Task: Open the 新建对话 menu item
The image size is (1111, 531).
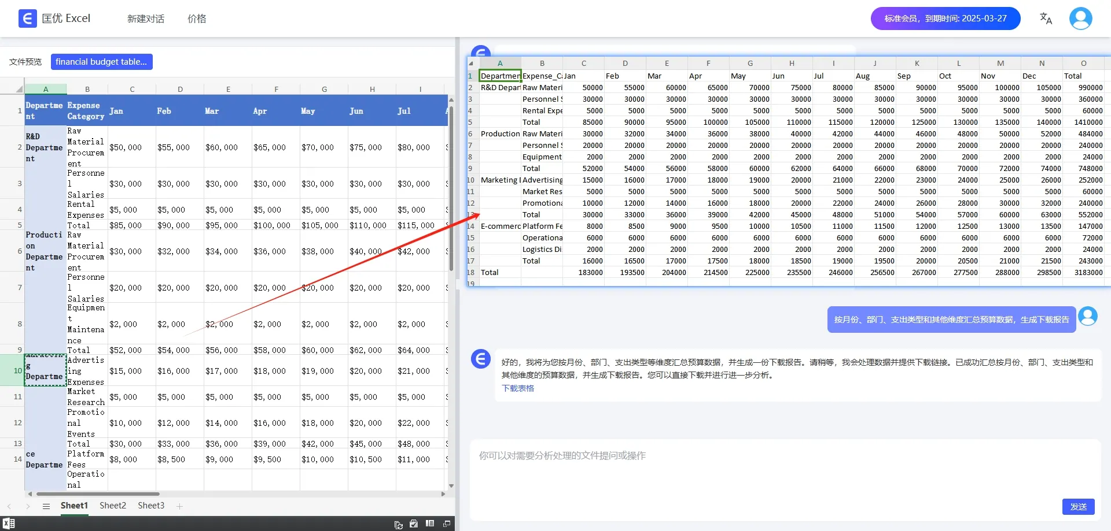Action: pos(146,18)
